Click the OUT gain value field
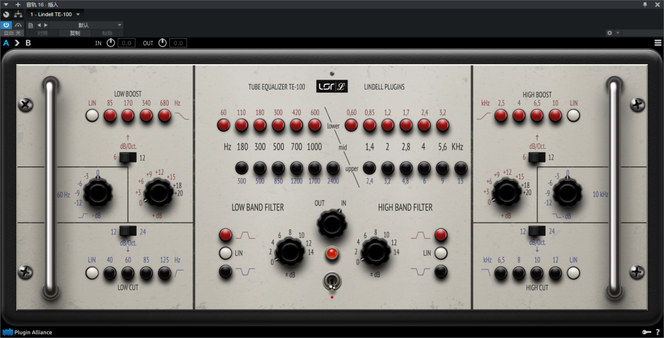Screen dimensions: 664x338 (x=178, y=43)
